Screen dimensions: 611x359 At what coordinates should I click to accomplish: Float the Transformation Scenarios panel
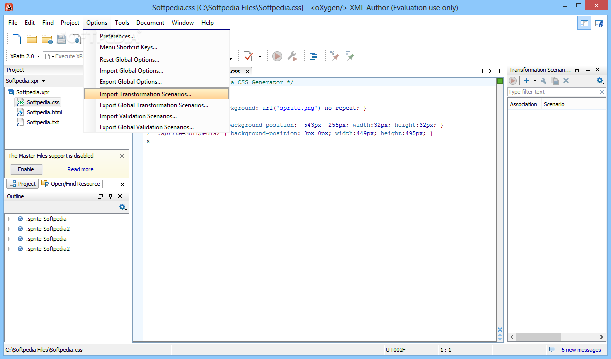tap(578, 70)
